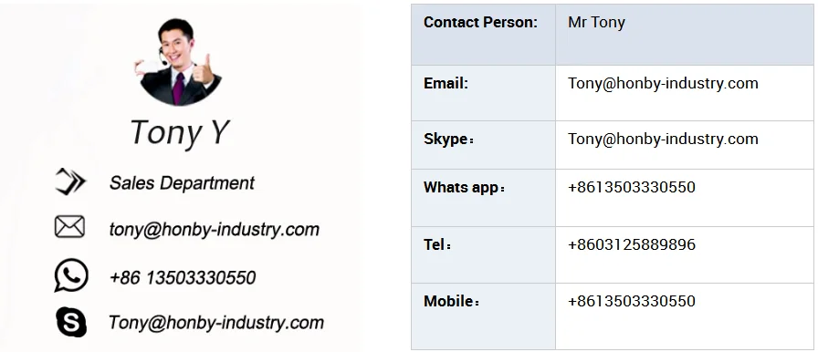The height and width of the screenshot is (352, 818).
Task: Click the Tel number +8603125889896
Action: pos(631,244)
